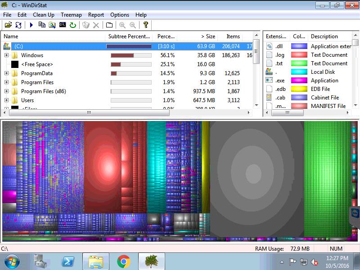Screen dimensions: 360x270
Task: Click the folder icon of the Users row
Action: pyautogui.click(x=15, y=100)
